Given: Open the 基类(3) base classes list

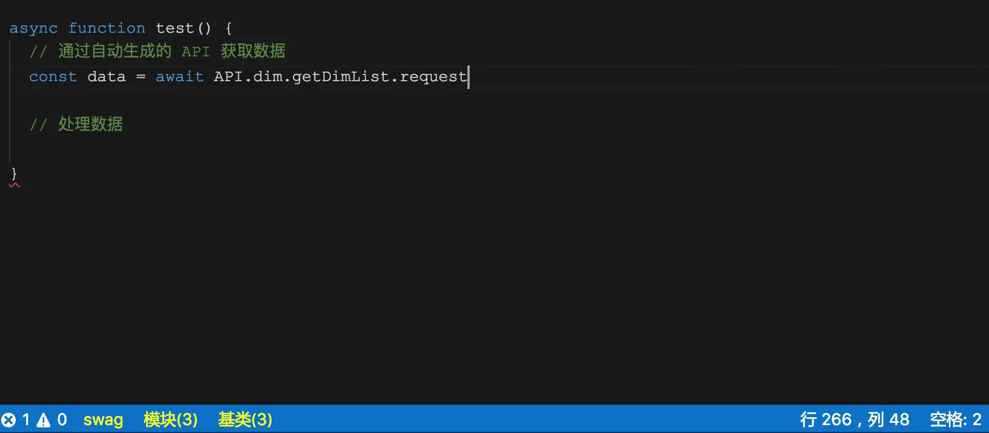Looking at the screenshot, I should click(245, 419).
